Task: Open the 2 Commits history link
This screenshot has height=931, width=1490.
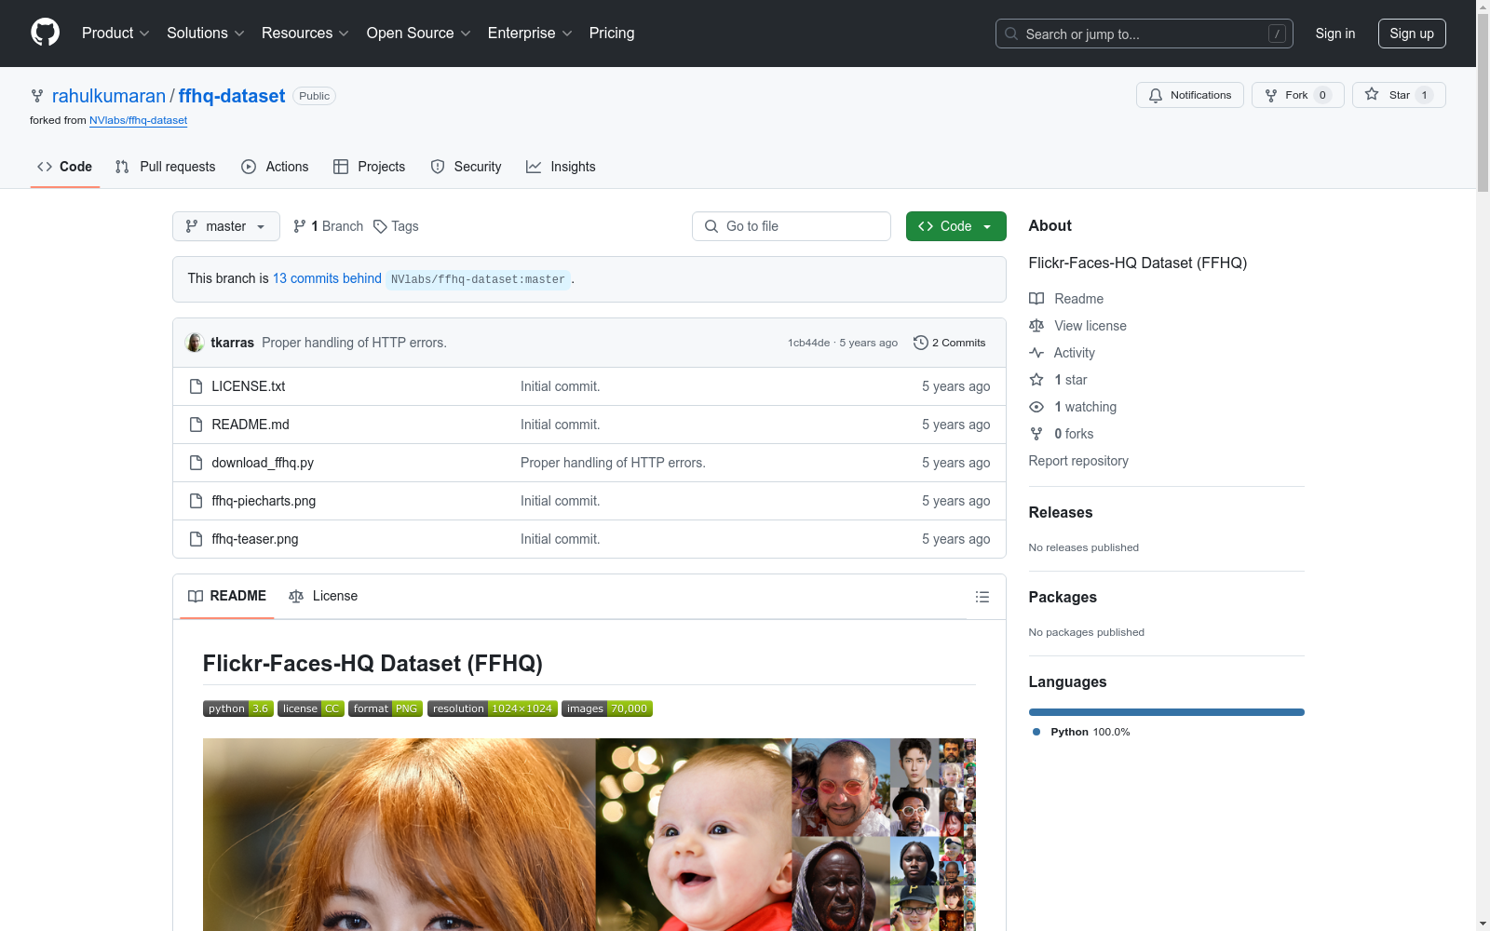Action: (949, 343)
